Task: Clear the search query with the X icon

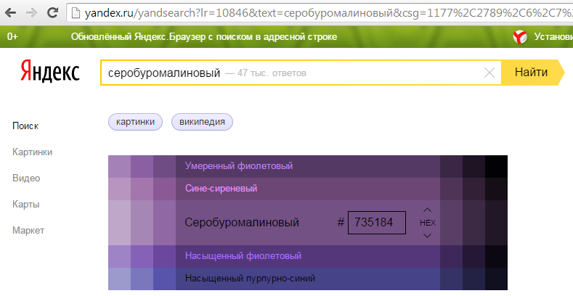Action: (x=489, y=73)
